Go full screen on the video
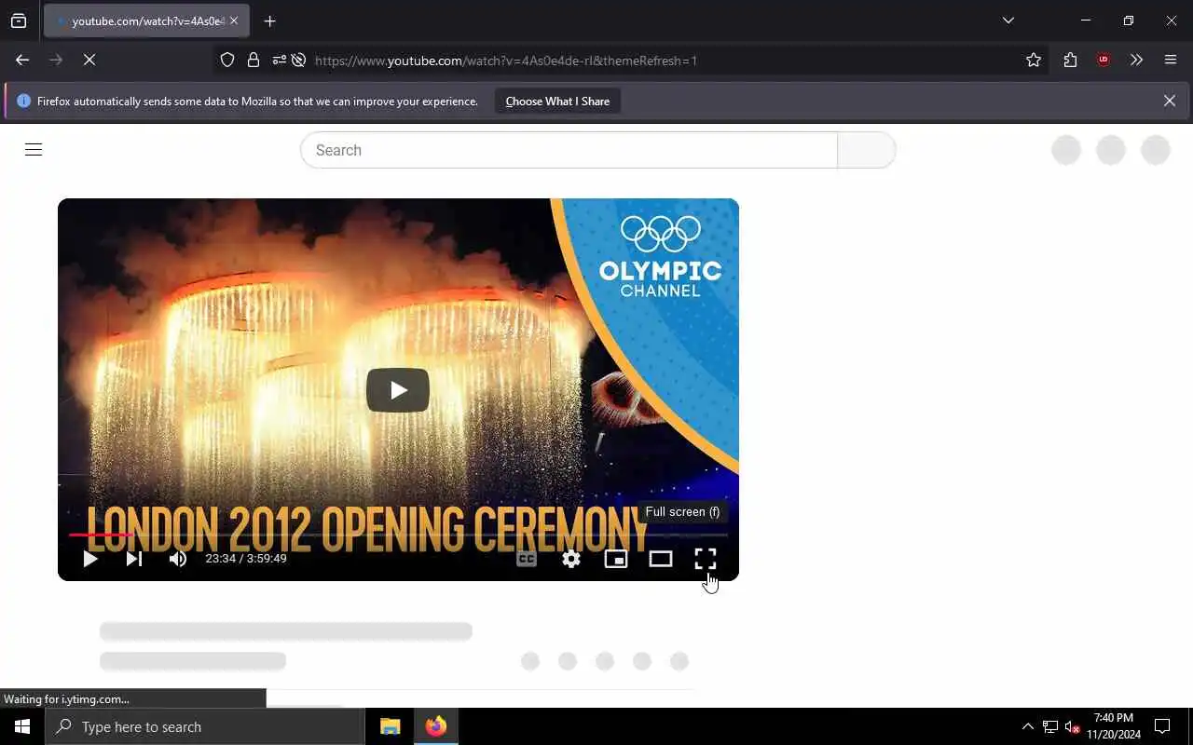1193x745 pixels. (706, 559)
